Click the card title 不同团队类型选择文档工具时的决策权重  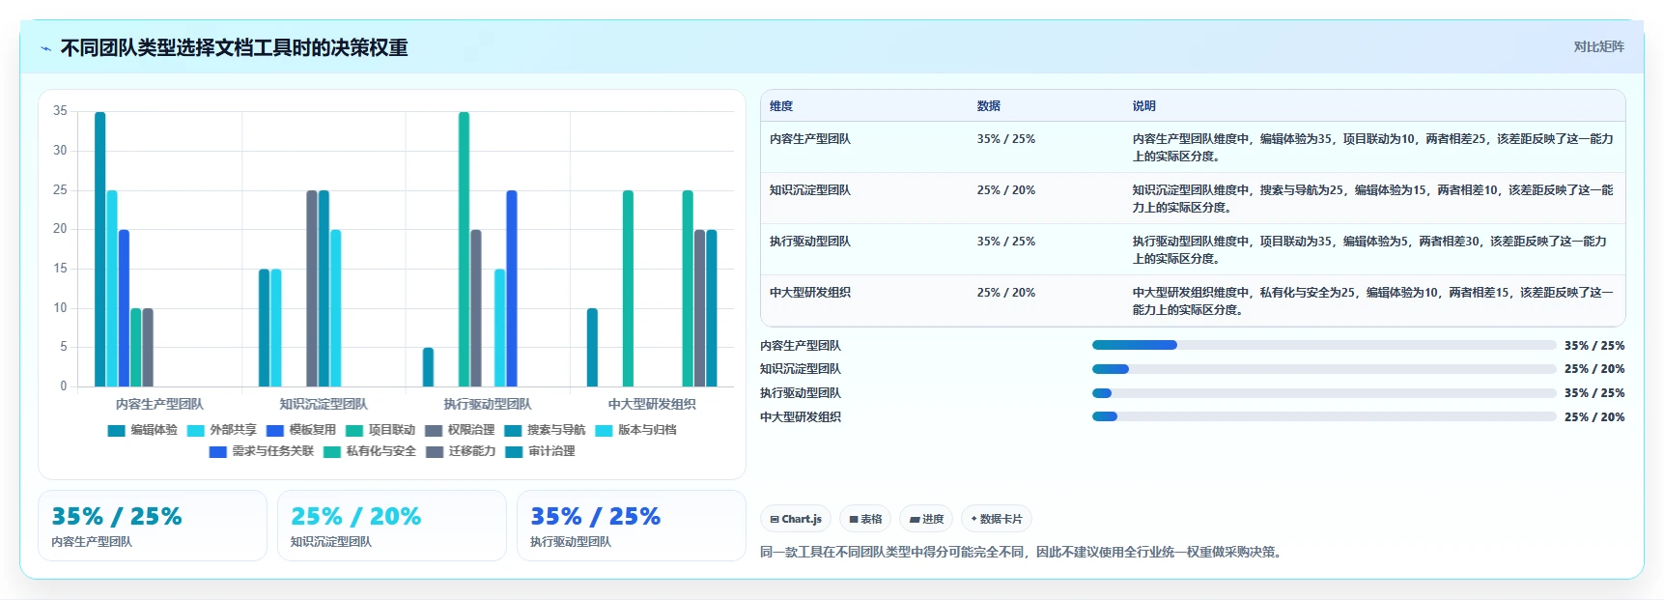(x=234, y=48)
